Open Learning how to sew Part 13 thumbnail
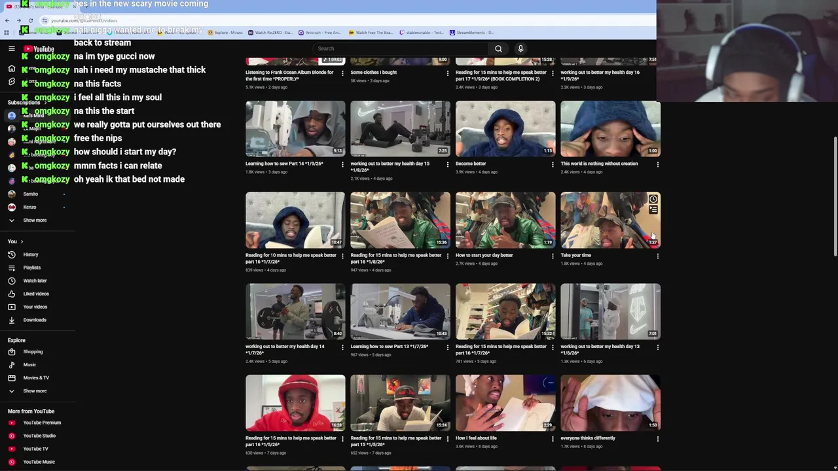 400,311
